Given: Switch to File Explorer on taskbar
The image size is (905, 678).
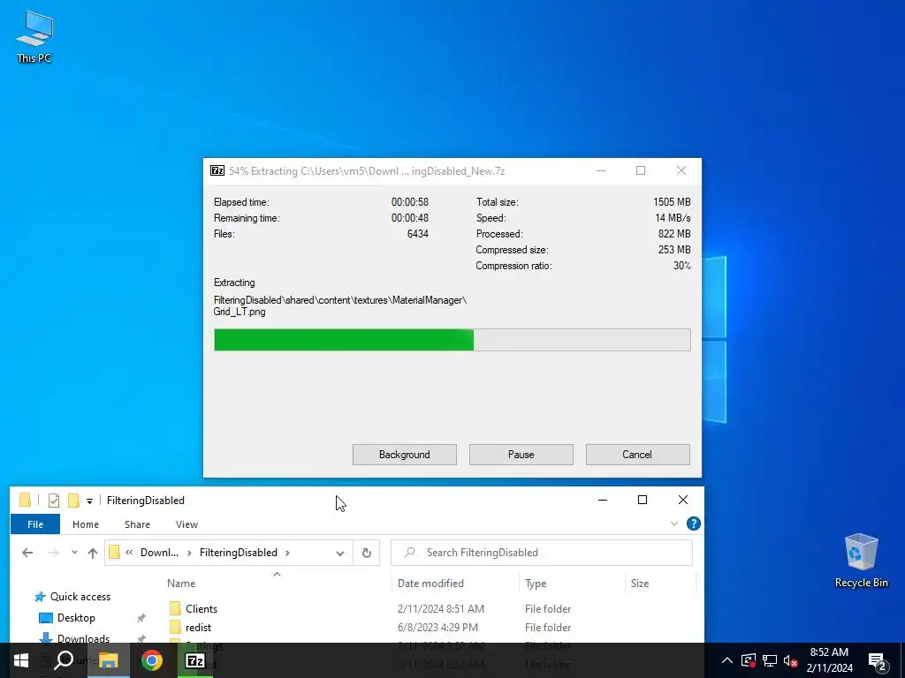Looking at the screenshot, I should pyautogui.click(x=108, y=660).
